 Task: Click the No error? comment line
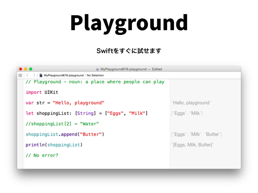[x=42, y=155]
